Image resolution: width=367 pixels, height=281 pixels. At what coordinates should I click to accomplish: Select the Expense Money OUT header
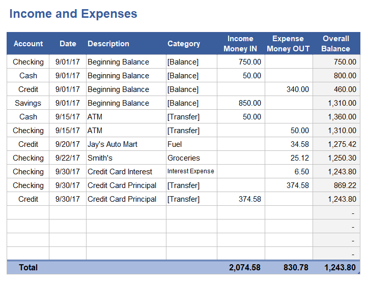pyautogui.click(x=288, y=44)
